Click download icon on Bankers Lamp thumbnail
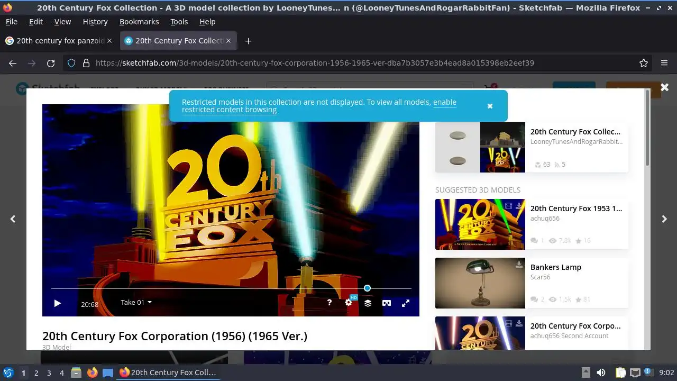The width and height of the screenshot is (677, 381). (519, 264)
